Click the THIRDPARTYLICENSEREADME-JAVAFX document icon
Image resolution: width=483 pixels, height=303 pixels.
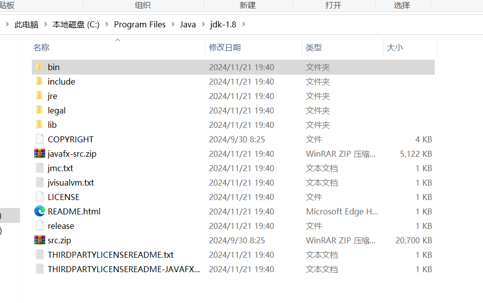click(x=40, y=269)
